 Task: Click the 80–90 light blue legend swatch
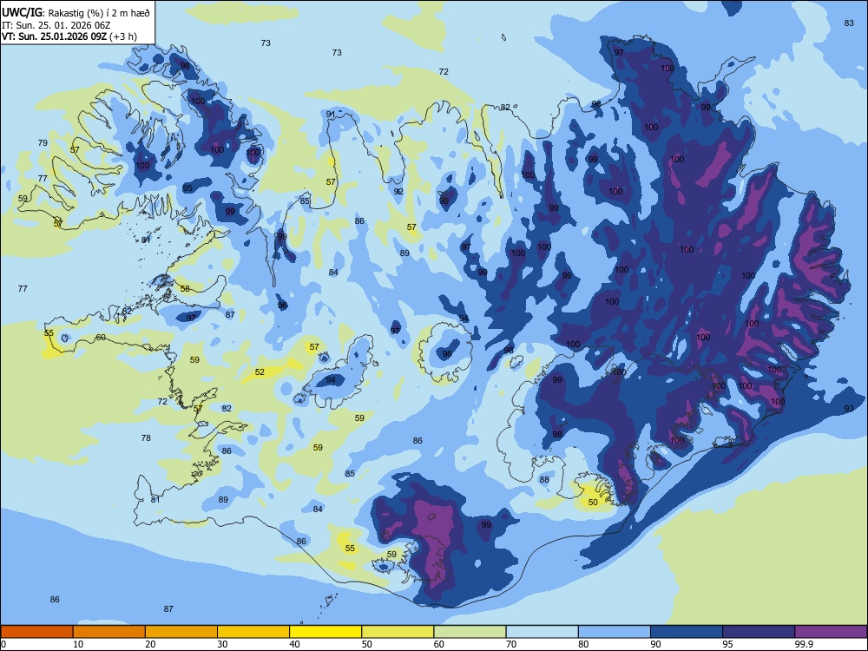click(614, 632)
